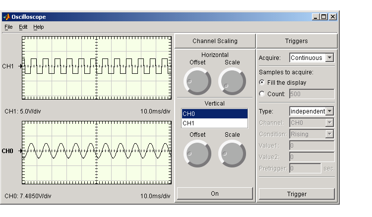This screenshot has height=217, width=372.
Task: Select CH1 in the Vertical channel list
Action: tap(214, 123)
